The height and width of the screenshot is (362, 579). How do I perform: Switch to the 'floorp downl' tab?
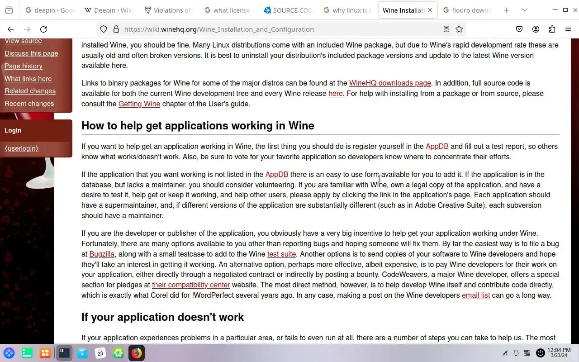(467, 10)
